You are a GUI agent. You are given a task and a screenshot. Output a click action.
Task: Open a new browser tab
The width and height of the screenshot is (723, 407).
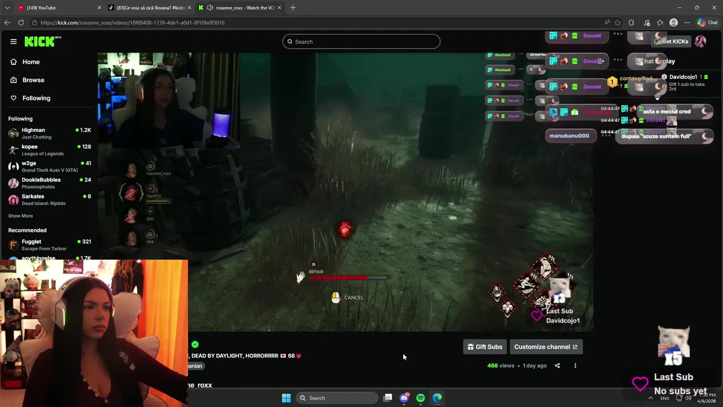293,8
